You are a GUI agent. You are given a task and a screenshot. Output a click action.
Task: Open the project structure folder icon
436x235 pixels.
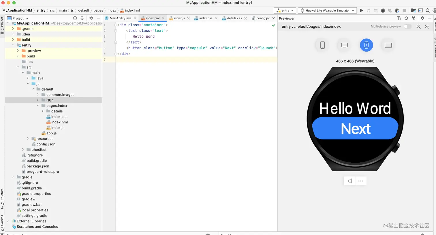coord(413,10)
